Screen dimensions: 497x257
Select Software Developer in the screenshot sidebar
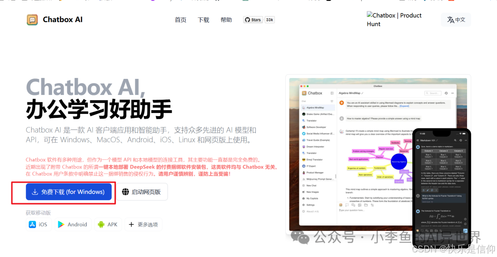pos(316,127)
